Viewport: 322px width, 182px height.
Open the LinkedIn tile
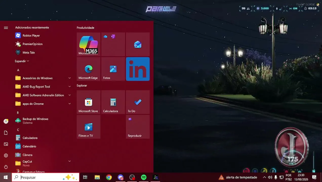pyautogui.click(x=138, y=69)
